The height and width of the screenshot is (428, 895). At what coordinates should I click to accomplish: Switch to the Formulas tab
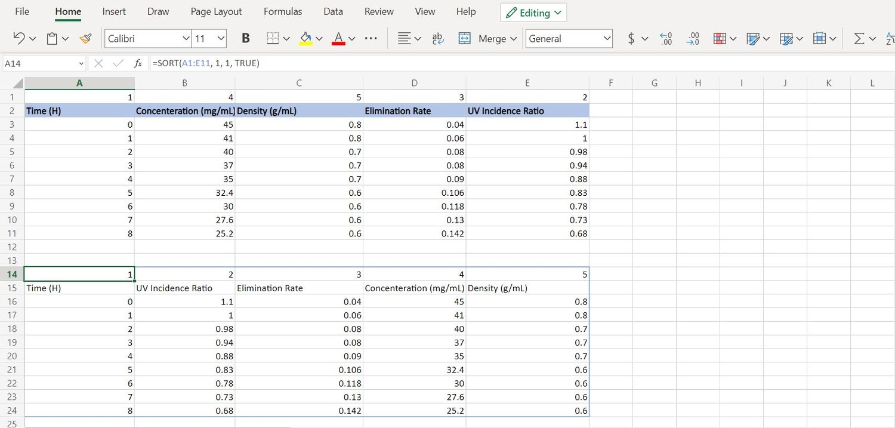tap(283, 11)
